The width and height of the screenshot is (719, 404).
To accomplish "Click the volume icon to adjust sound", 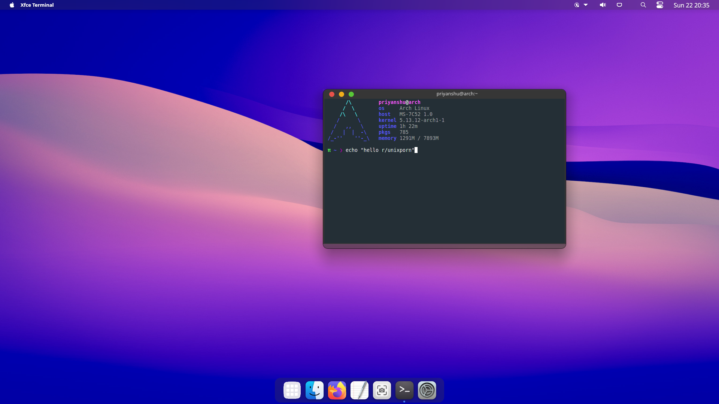I will pyautogui.click(x=602, y=5).
